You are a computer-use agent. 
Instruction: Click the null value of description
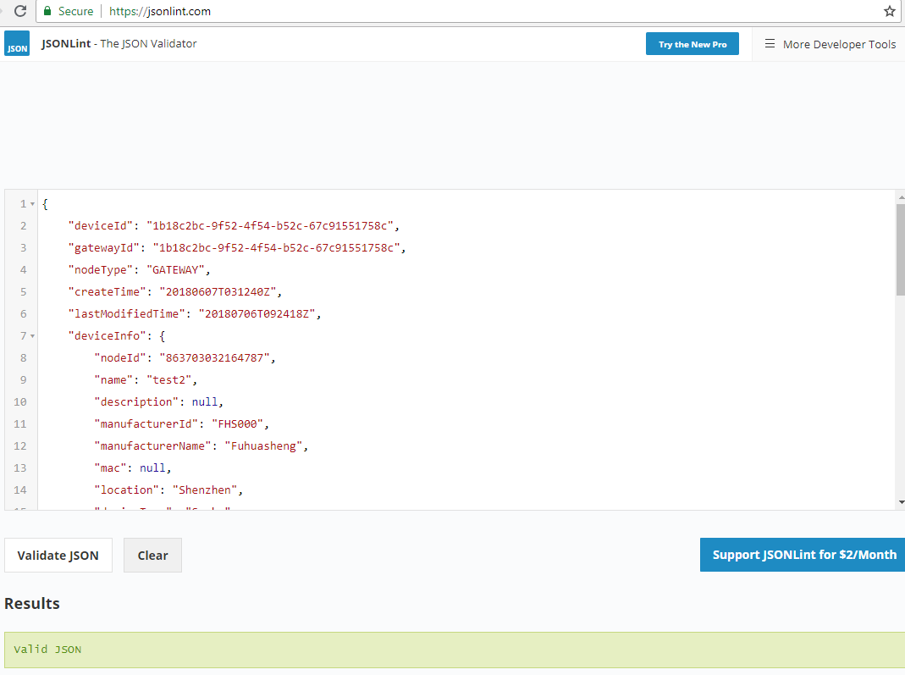click(205, 402)
